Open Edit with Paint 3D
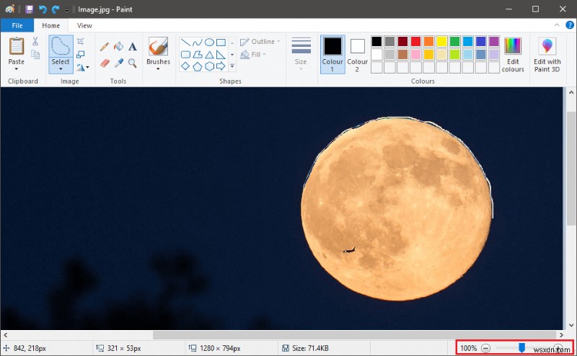The width and height of the screenshot is (577, 356). [547, 54]
